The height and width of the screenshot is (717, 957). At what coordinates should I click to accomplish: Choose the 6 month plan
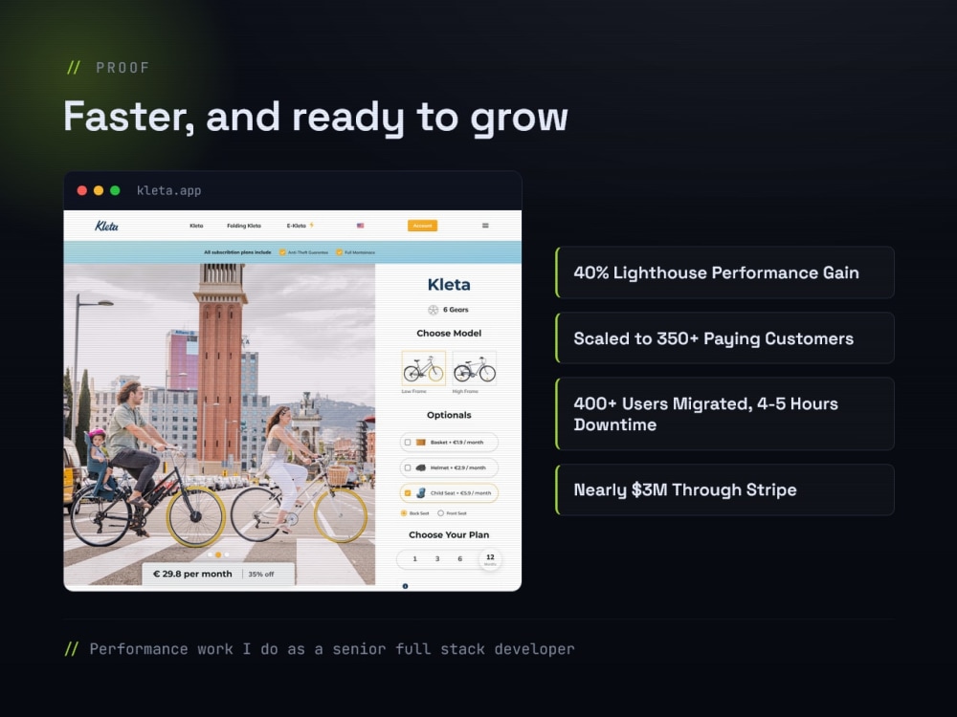(x=459, y=559)
